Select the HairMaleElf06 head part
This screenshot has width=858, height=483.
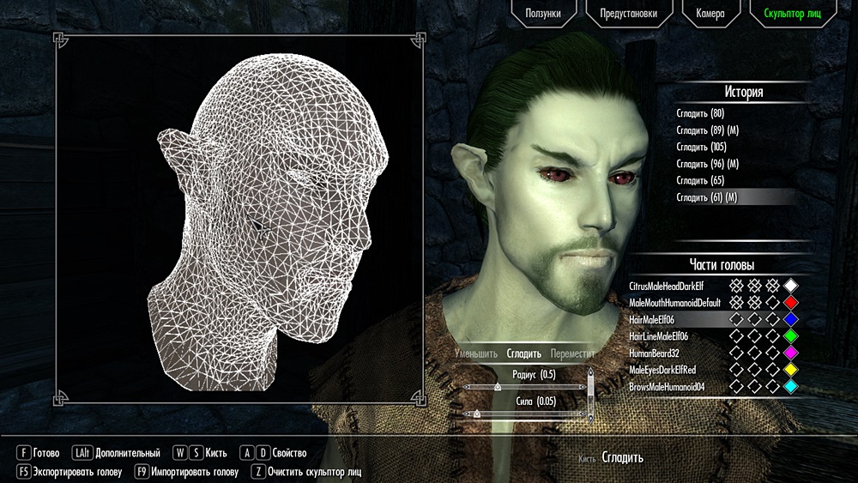tap(652, 319)
